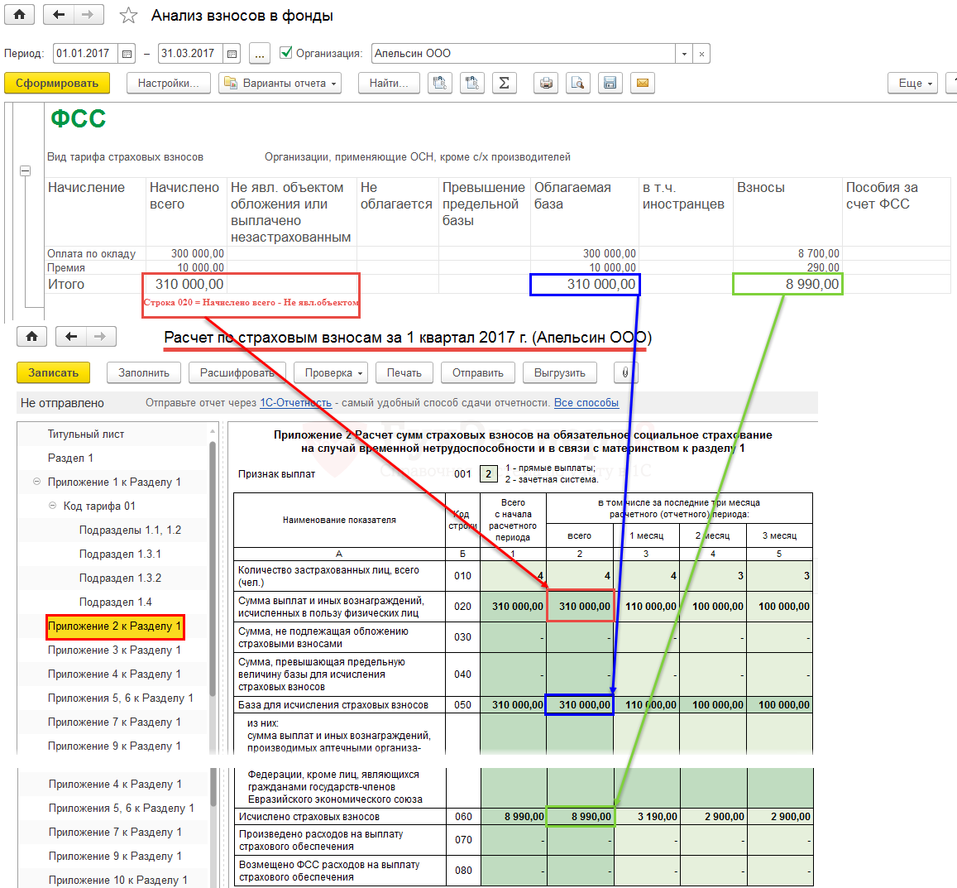Open calendar for period start date

127,54
